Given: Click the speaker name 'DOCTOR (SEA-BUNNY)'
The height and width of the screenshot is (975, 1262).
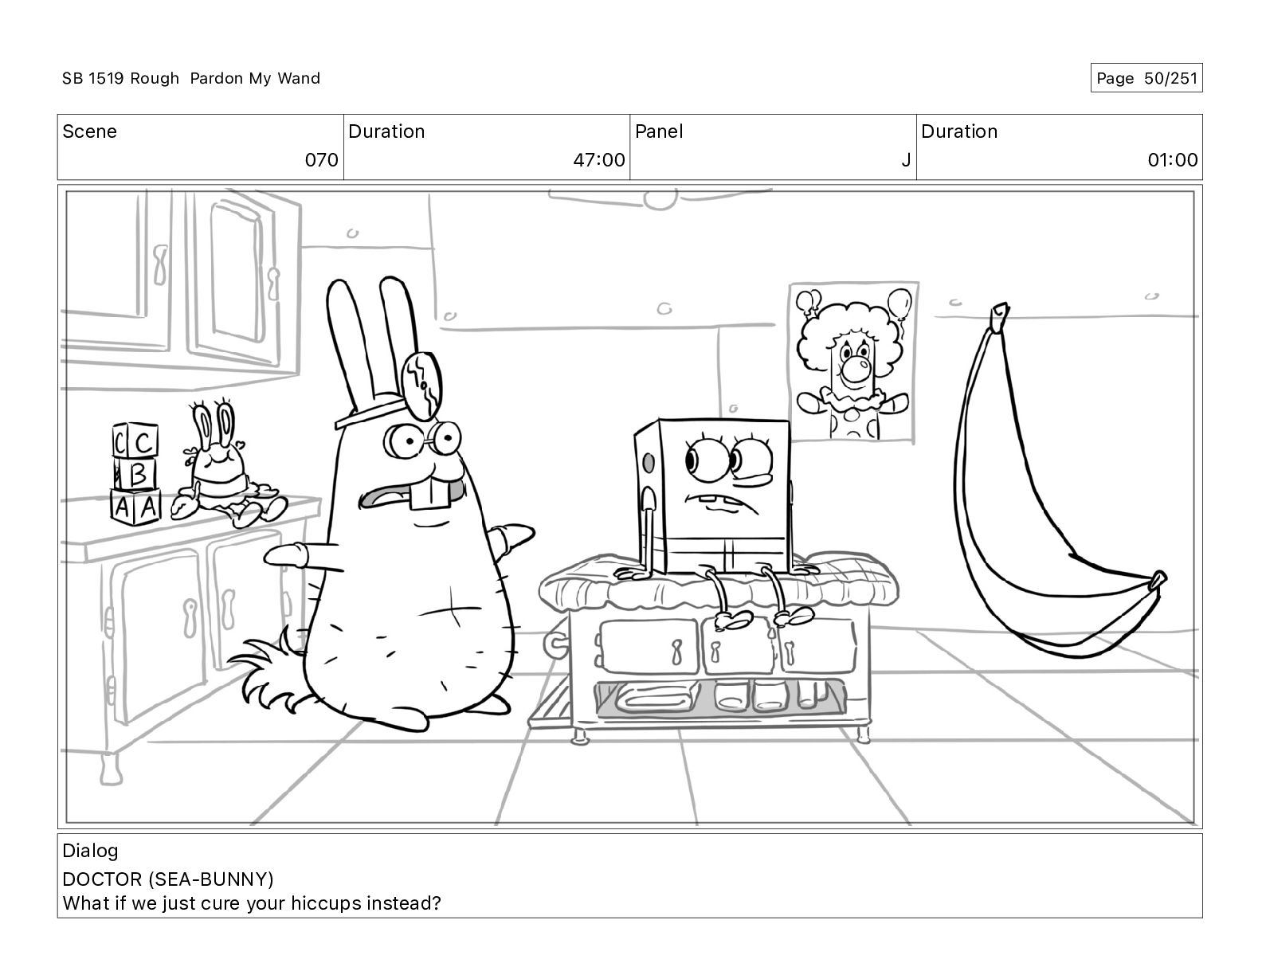Looking at the screenshot, I should [168, 879].
